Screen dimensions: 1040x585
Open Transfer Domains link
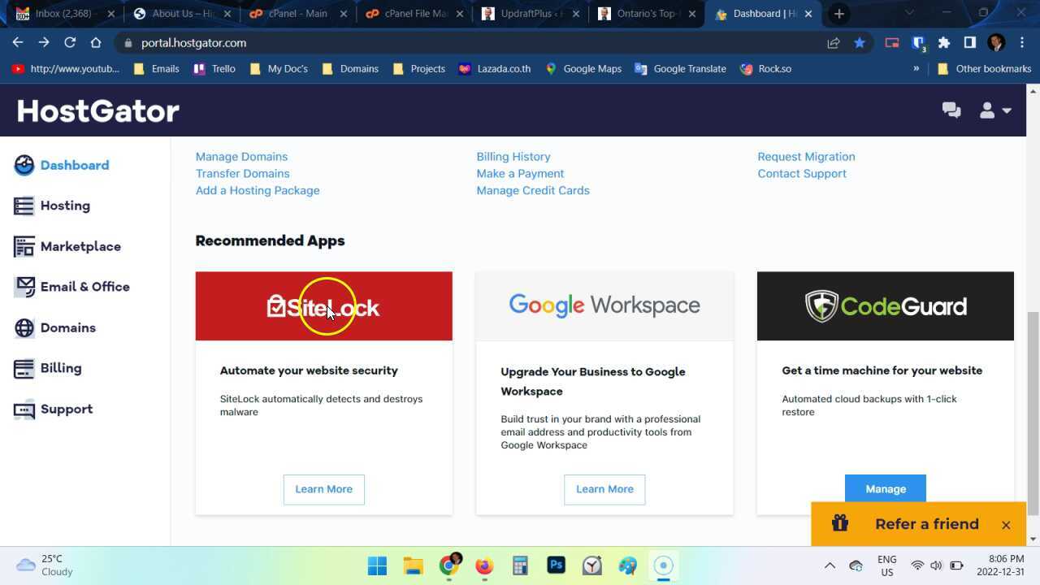242,174
